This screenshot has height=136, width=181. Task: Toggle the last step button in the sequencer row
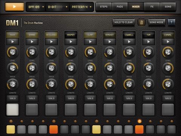pyautogui.click(x=172, y=129)
